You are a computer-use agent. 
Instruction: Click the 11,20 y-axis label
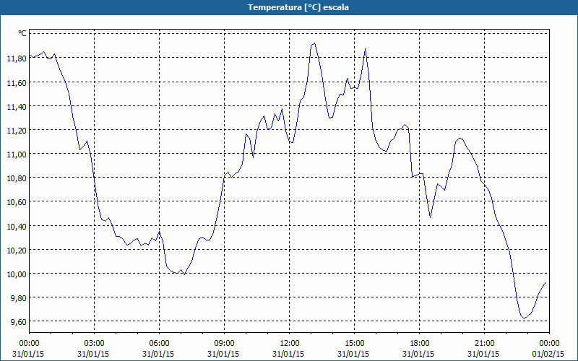coord(17,131)
